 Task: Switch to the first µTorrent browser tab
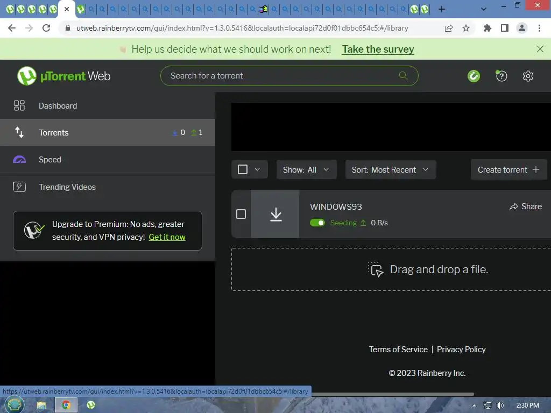pos(10,9)
